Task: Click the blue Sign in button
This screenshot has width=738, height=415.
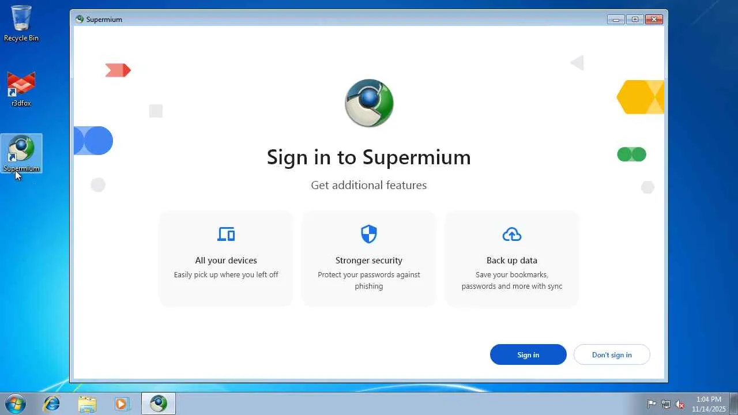Action: tap(528, 354)
